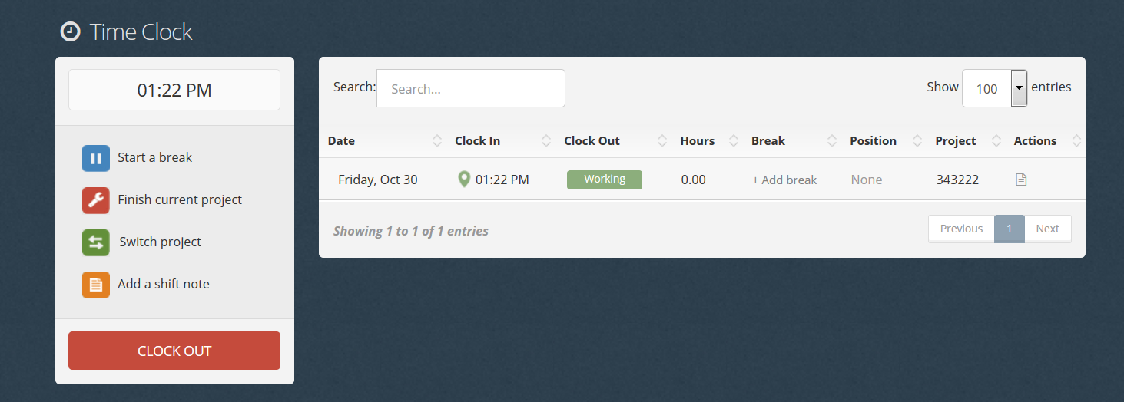Click the green Working status badge
1124x402 pixels.
pos(605,180)
